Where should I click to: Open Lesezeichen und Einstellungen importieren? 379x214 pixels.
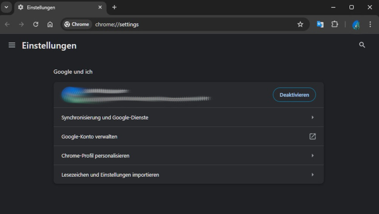coord(188,175)
